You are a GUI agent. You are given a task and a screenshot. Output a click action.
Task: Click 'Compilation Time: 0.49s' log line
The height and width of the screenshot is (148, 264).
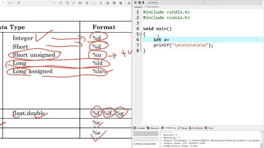(x=179, y=146)
